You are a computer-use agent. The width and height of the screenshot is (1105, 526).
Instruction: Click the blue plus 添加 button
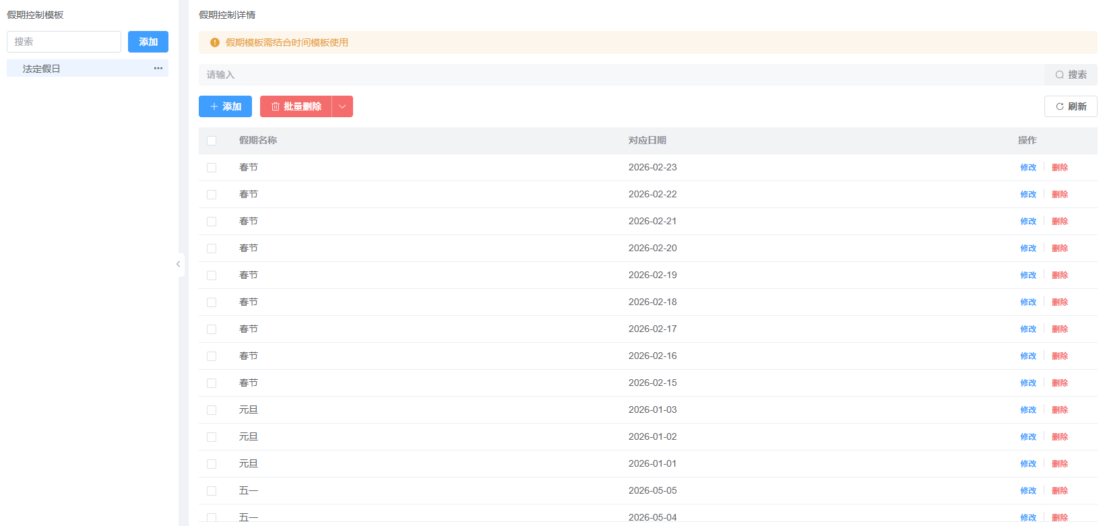point(225,106)
